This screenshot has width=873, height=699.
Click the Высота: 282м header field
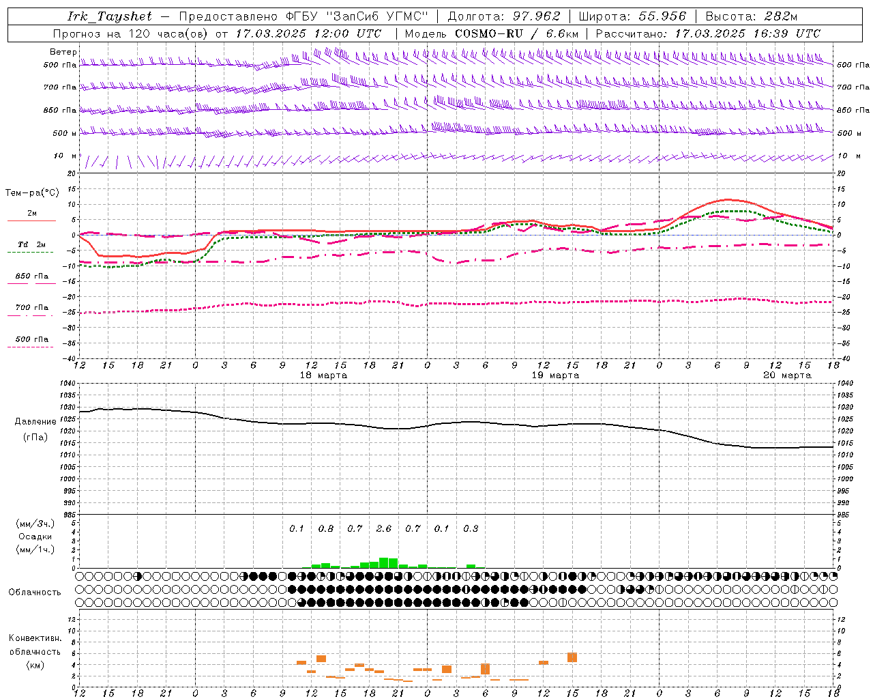752,16
